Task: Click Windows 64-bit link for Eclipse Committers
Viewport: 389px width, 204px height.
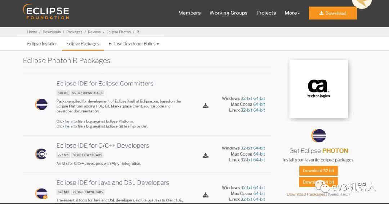Action: coord(259,98)
